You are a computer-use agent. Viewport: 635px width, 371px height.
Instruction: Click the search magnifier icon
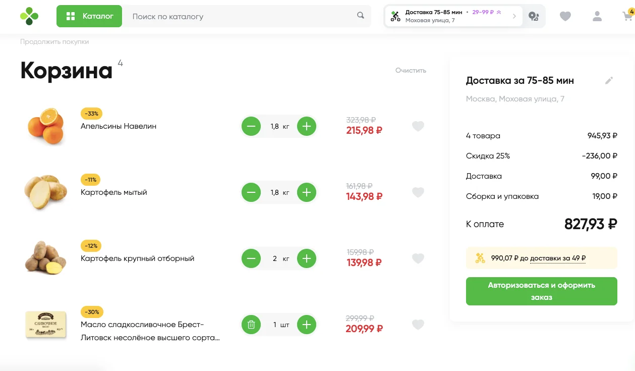[361, 16]
